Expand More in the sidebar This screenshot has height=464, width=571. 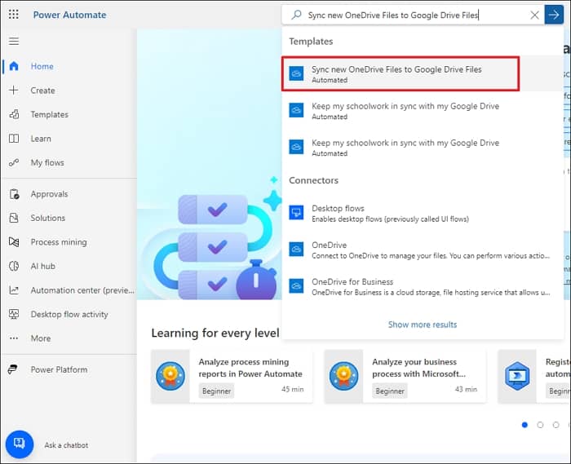pyautogui.click(x=69, y=338)
